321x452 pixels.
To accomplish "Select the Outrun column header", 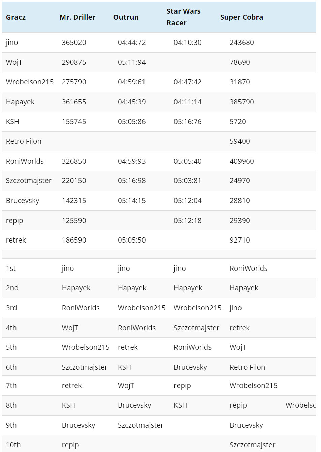I will 126,17.
